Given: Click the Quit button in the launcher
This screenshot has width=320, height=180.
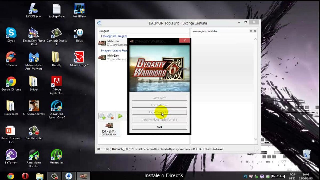Looking at the screenshot, I should 159,127.
